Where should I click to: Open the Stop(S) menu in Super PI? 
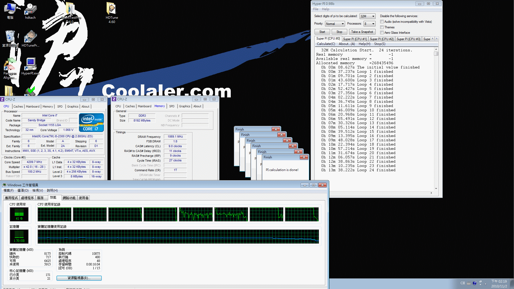coord(380,44)
